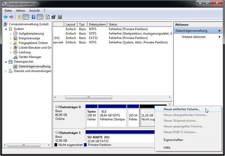Open help via blue question mark icon
Viewport: 225px width, 156px height.
click(33, 17)
